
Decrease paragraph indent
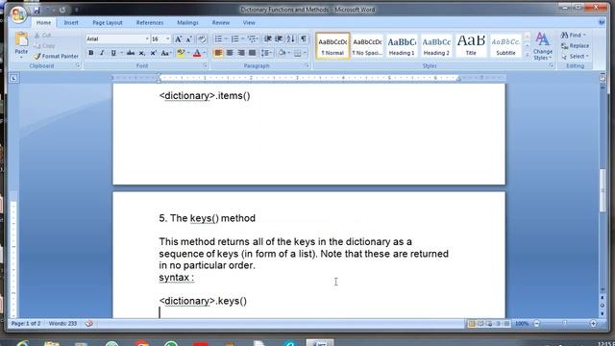pyautogui.click(x=267, y=38)
